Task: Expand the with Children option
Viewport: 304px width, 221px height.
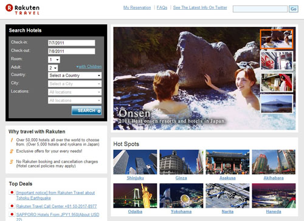Action: click(89, 66)
